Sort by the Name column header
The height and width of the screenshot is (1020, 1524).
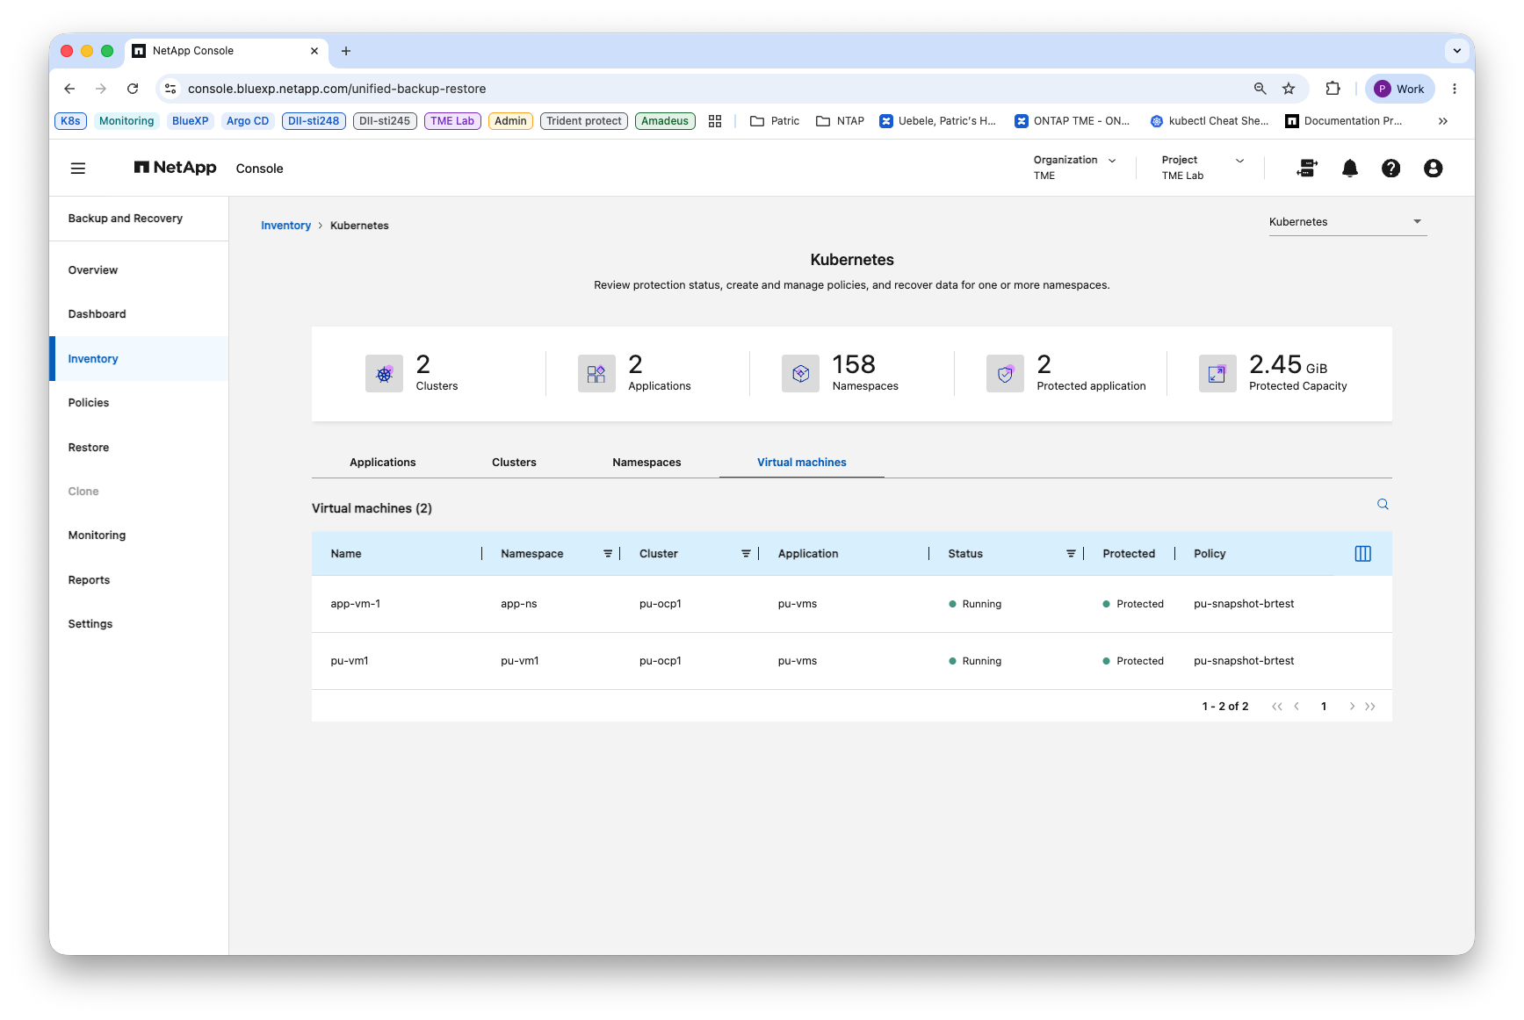click(x=346, y=554)
